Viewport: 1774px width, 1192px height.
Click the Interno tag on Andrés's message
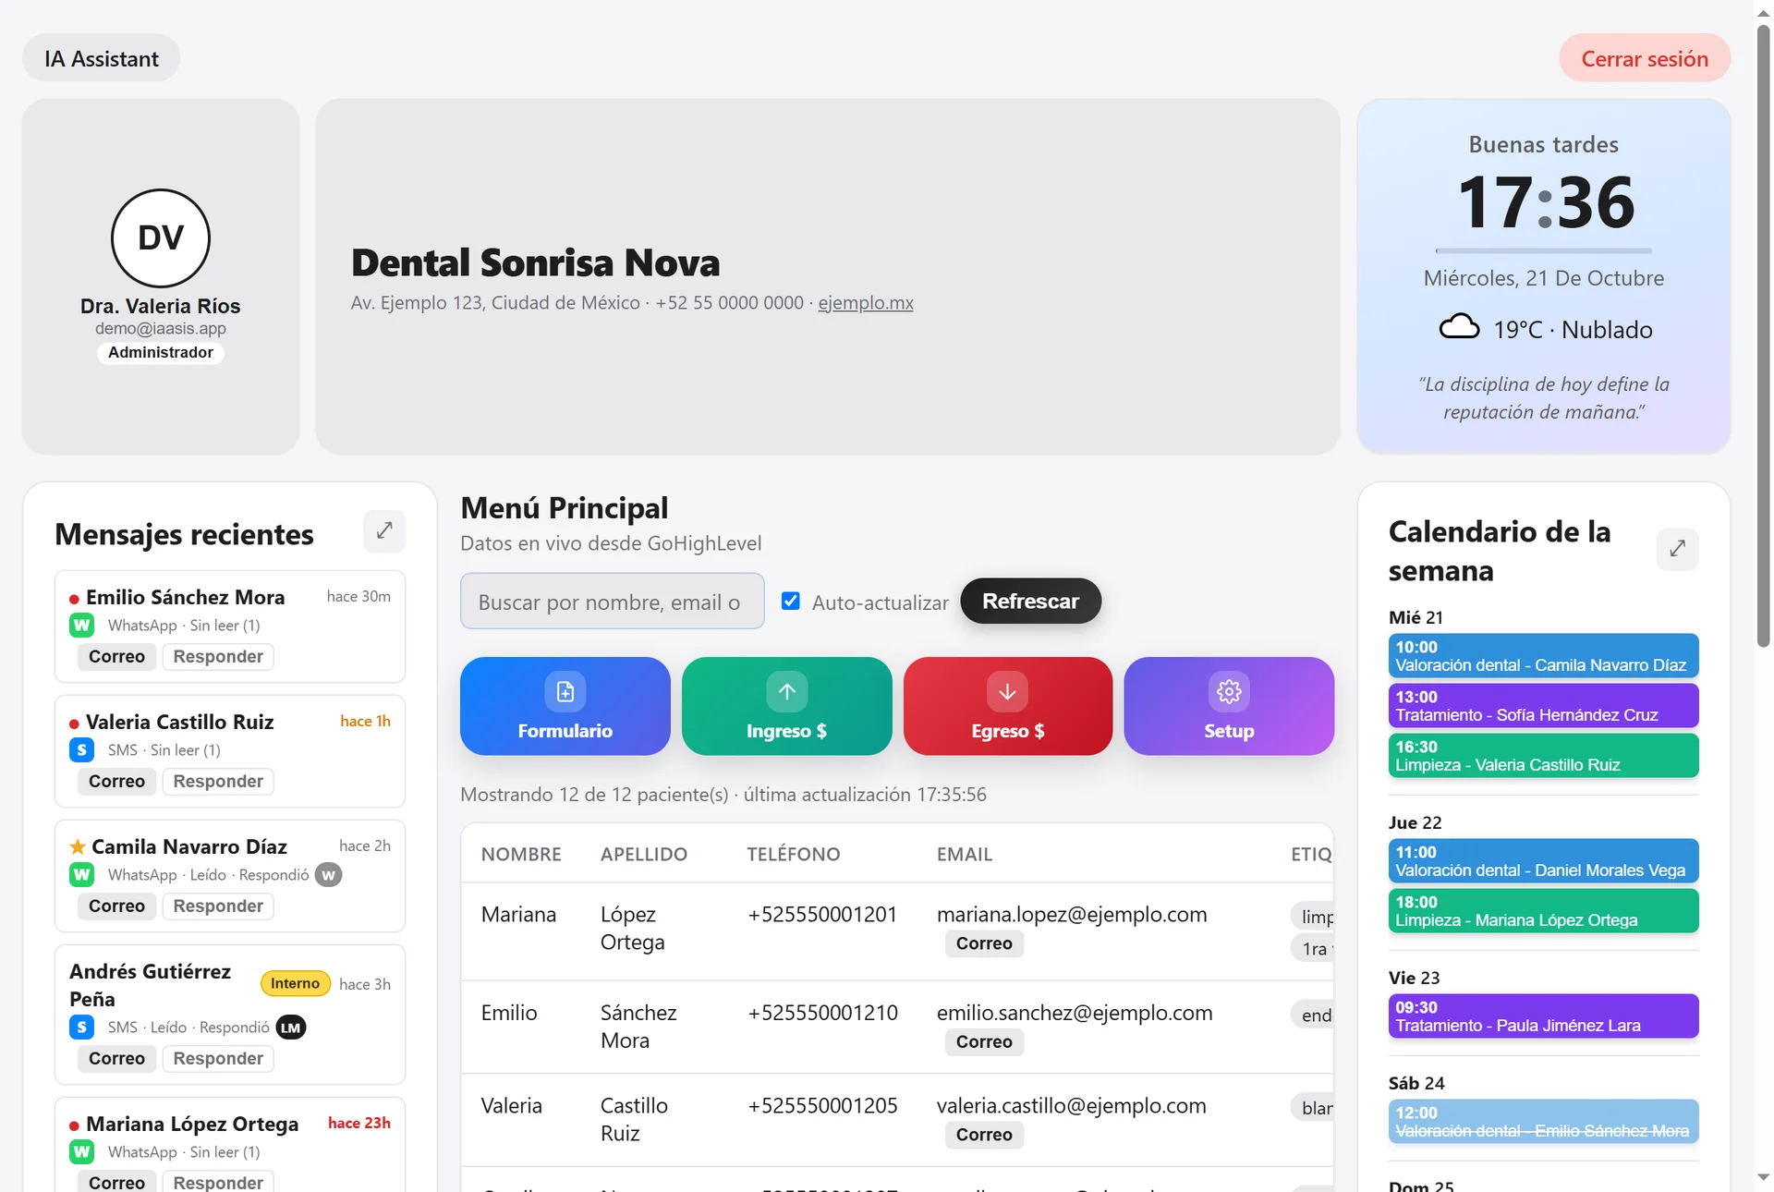coord(295,984)
